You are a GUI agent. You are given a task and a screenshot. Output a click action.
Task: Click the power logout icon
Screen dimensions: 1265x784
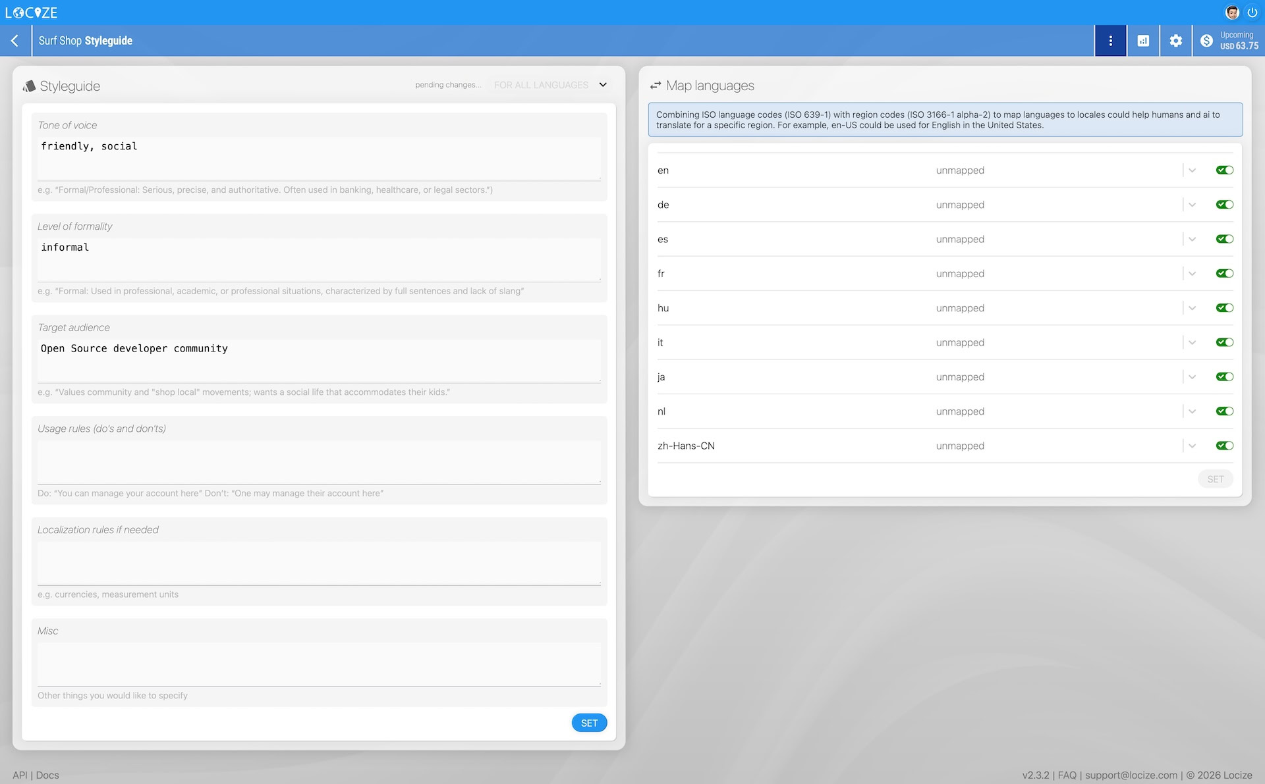(1252, 13)
